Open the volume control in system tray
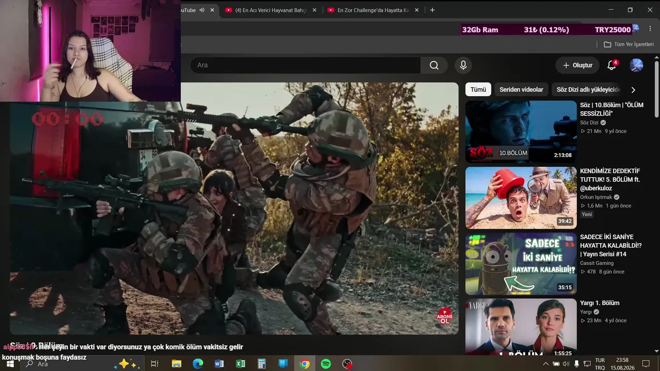This screenshot has width=660, height=371. click(566, 364)
